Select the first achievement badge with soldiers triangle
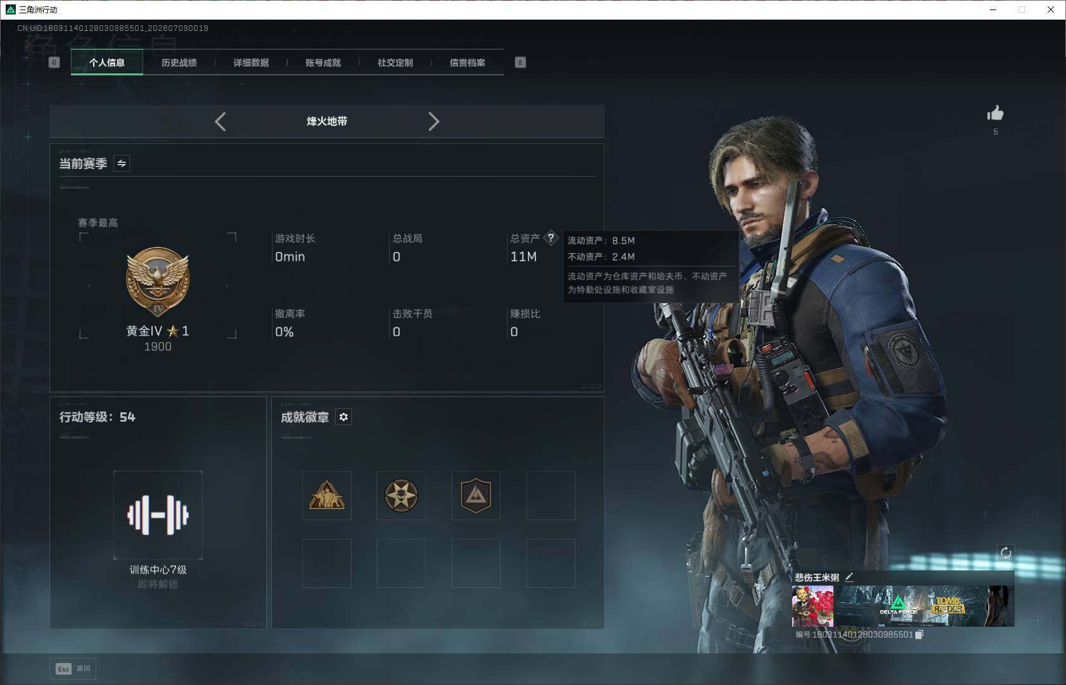This screenshot has width=1066, height=685. [327, 496]
